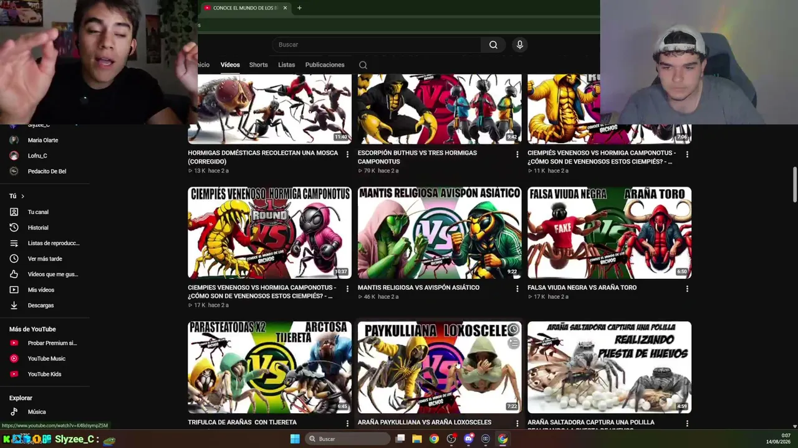Open options for Falsa Viuda Negra video
The width and height of the screenshot is (798, 448).
pos(687,289)
